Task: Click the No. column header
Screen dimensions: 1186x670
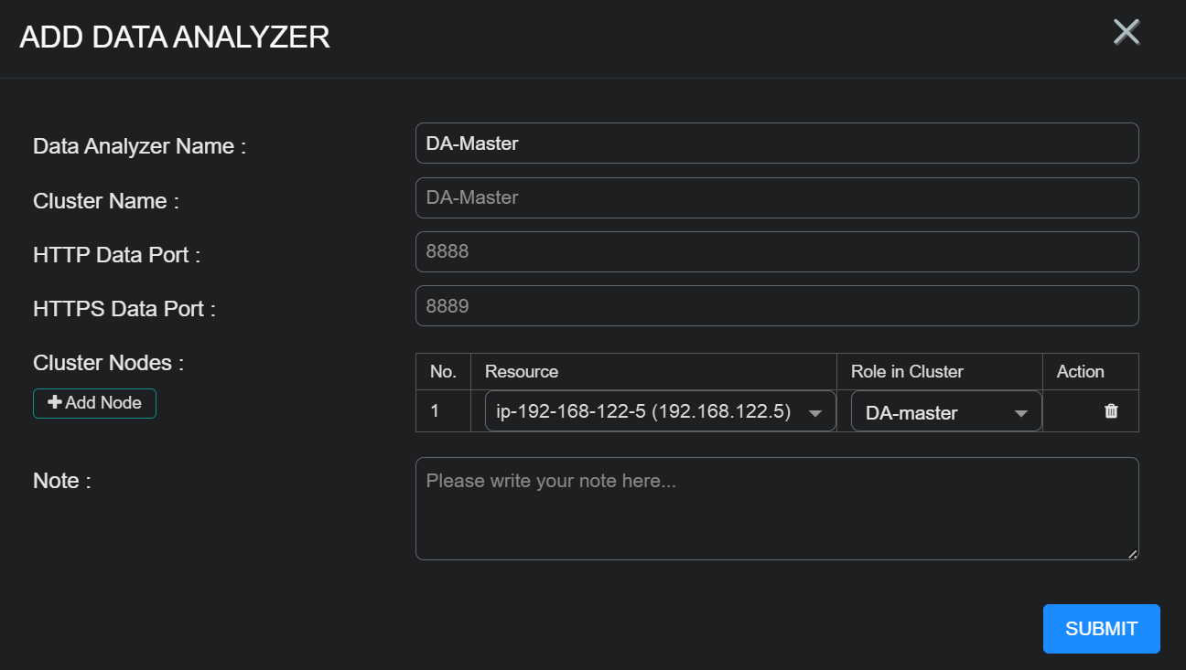Action: pos(443,371)
